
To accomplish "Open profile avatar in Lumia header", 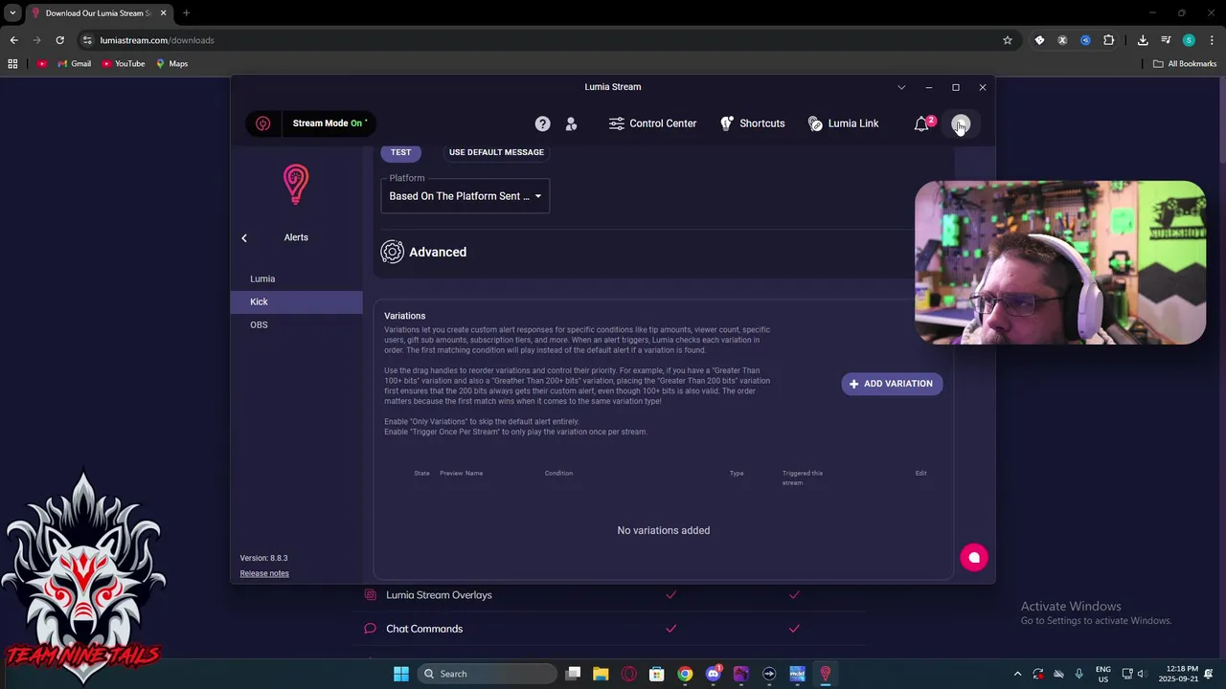I will point(961,123).
